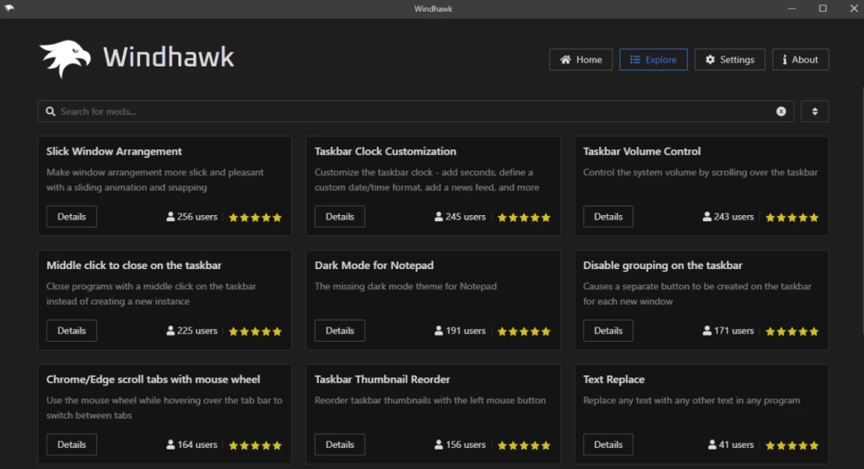The width and height of the screenshot is (864, 469).
Task: Open Details for Taskbar Thumbnail Reorder
Action: 340,445
